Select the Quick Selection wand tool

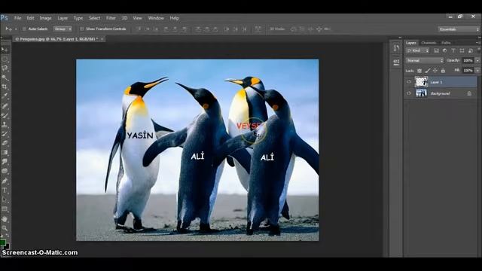(5, 78)
